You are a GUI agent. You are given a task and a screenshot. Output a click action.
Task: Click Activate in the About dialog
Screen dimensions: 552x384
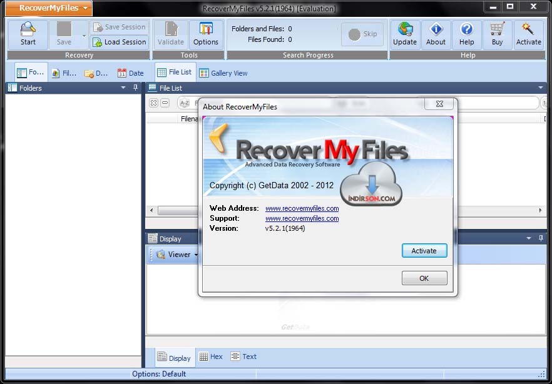[424, 251]
